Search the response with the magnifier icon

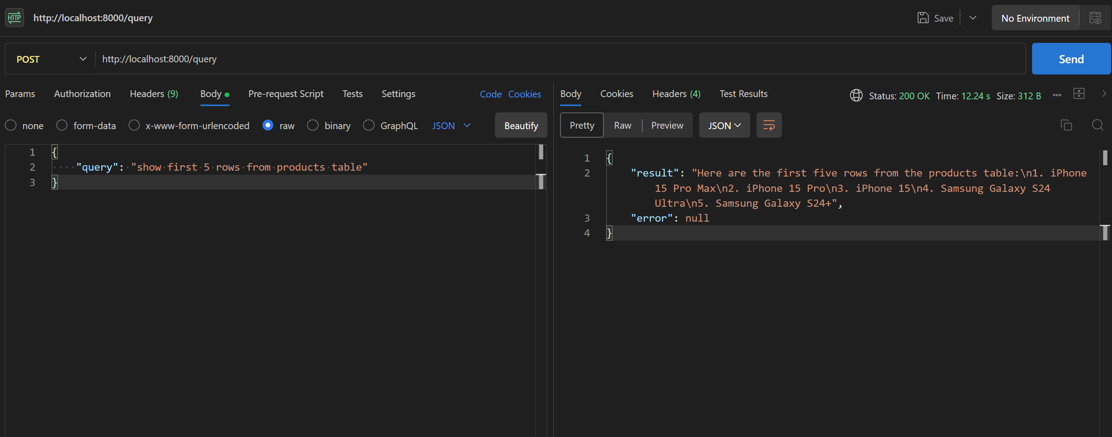tap(1098, 125)
